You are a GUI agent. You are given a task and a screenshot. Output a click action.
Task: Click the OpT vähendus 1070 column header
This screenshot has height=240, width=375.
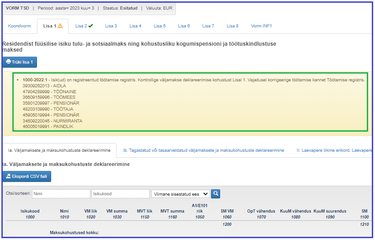[x=261, y=214]
